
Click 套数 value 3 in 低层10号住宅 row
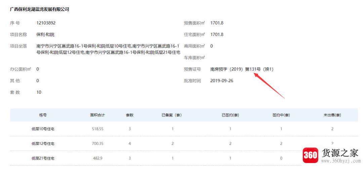[x=130, y=129]
